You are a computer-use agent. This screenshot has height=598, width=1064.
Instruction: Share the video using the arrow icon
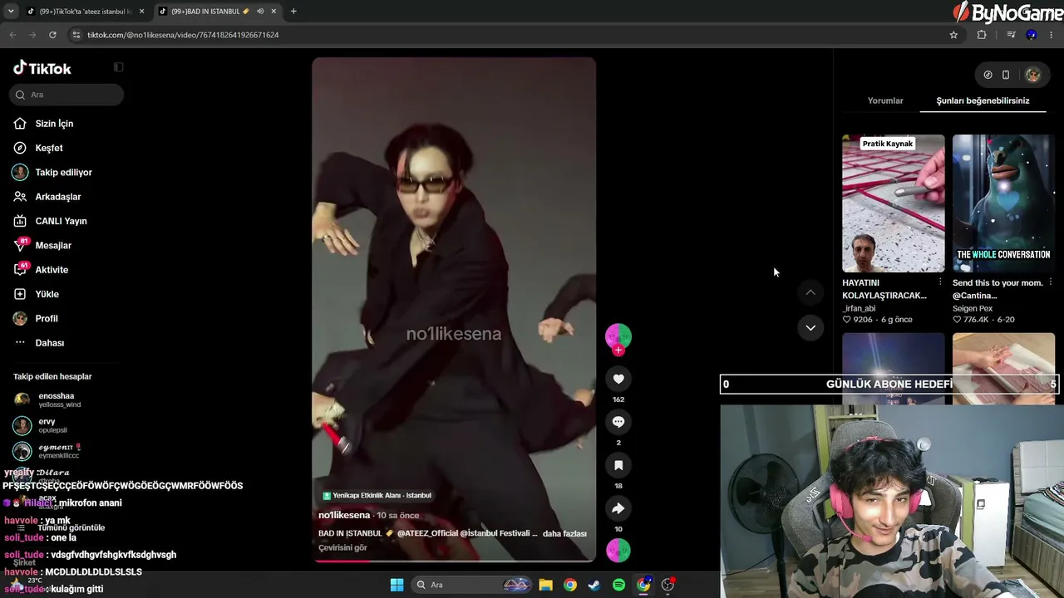pyautogui.click(x=618, y=508)
